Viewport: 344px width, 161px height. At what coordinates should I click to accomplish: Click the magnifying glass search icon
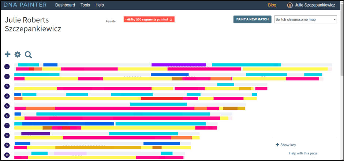28,55
